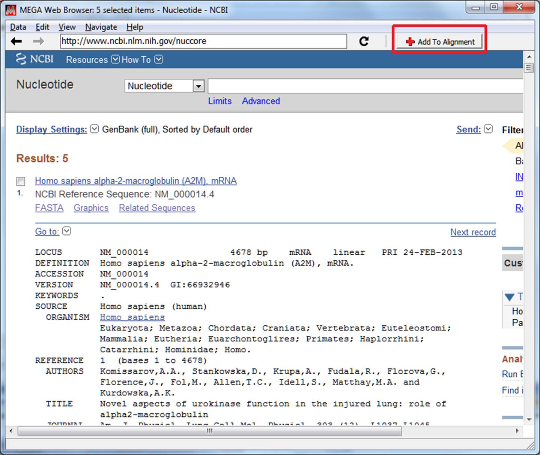
Task: Open the Display Settings options
Action: click(x=51, y=129)
